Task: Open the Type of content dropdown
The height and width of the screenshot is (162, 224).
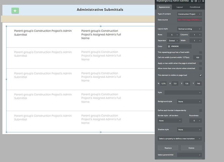Action: tap(189, 14)
